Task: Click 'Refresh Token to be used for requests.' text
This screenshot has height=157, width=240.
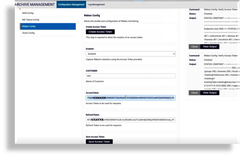Action: (x=104, y=125)
